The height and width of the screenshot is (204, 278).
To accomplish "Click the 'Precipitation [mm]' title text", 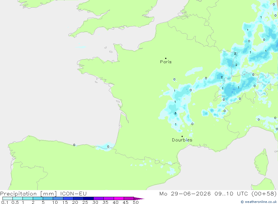I will click(x=28, y=194).
